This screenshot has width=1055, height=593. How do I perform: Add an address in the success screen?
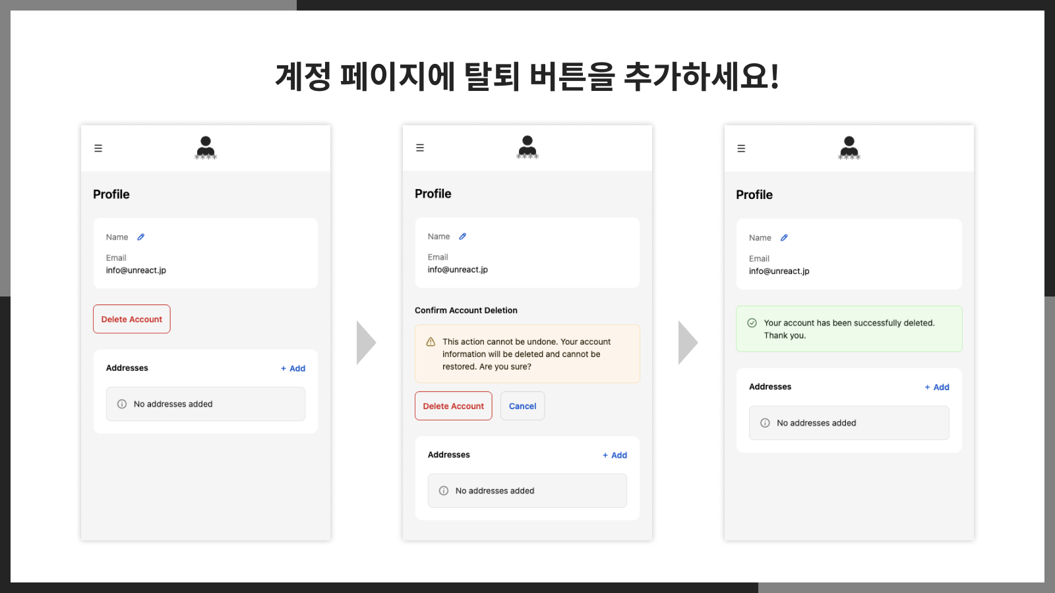pos(937,387)
